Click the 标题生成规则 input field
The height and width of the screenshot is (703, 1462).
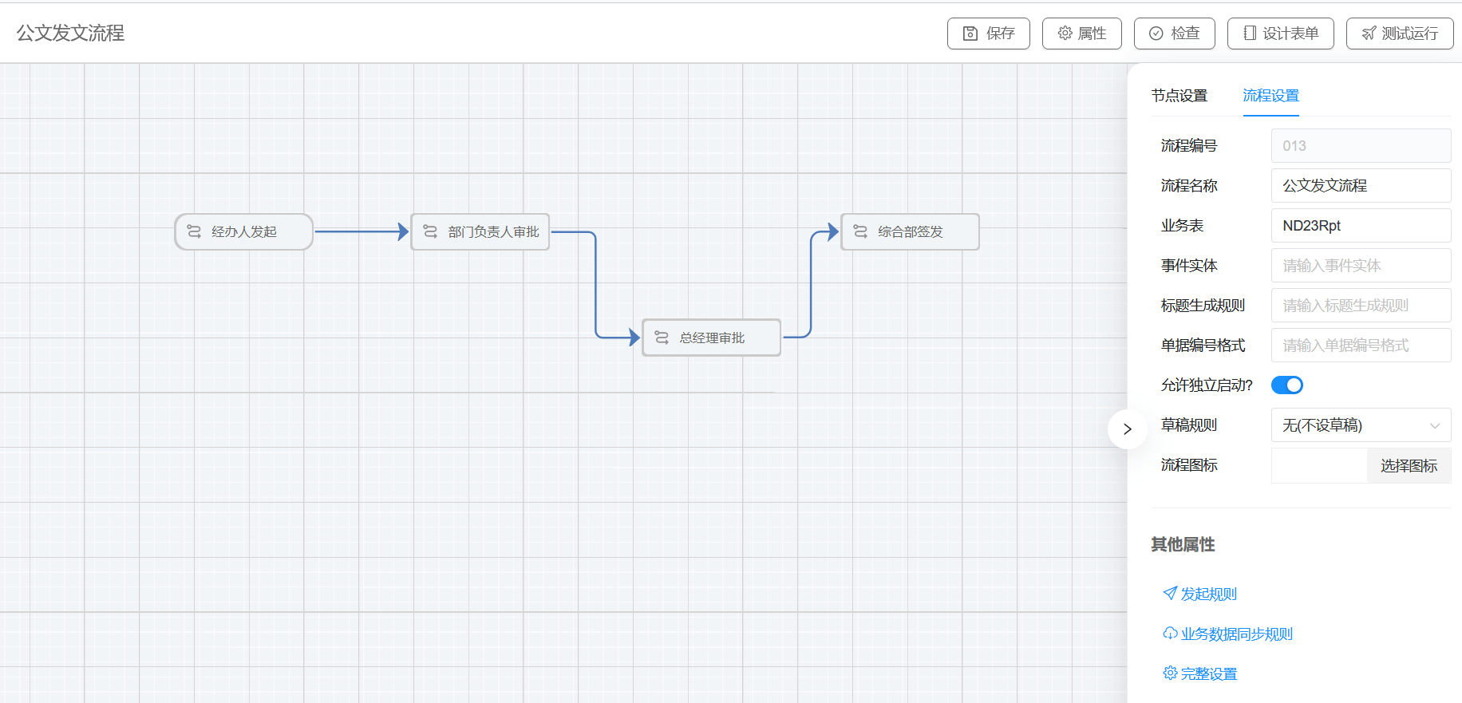point(1360,306)
